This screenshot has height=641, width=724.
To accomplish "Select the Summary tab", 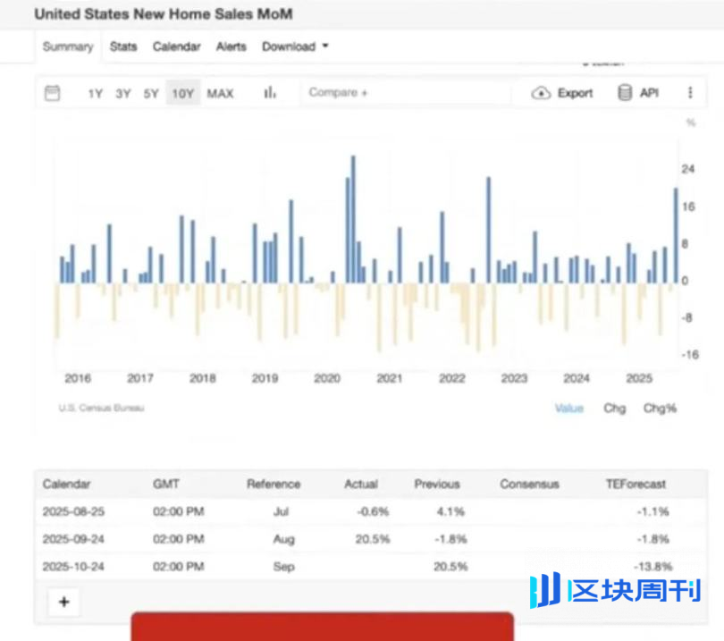I will [68, 46].
